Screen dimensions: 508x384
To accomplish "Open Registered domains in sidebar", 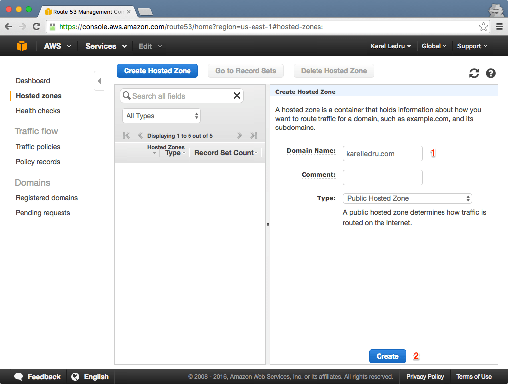I will [47, 198].
